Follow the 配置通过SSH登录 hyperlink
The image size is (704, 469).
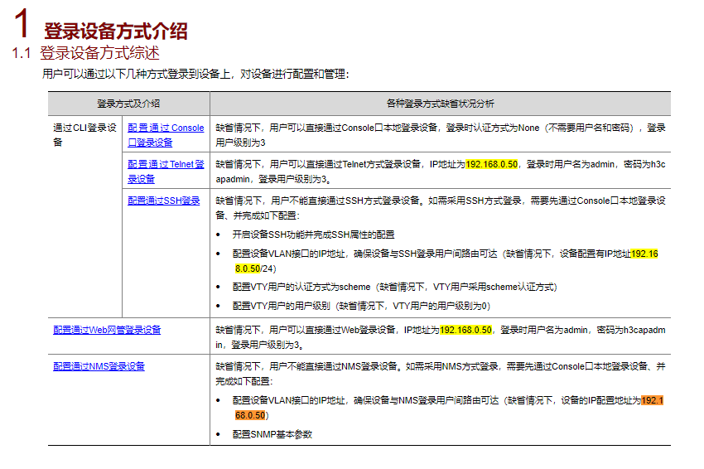pos(163,201)
